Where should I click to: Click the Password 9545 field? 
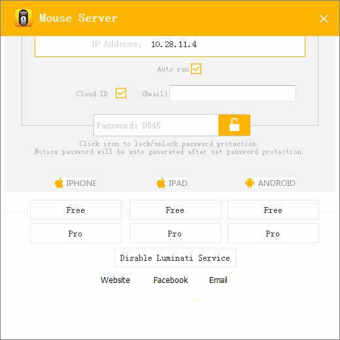click(x=156, y=125)
